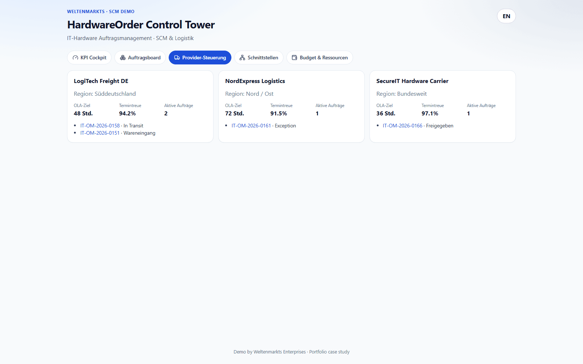
Task: Open order IT-OM-2026-0166 link
Action: click(x=403, y=126)
